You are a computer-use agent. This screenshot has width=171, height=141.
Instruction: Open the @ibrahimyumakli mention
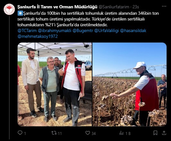tap(55, 31)
